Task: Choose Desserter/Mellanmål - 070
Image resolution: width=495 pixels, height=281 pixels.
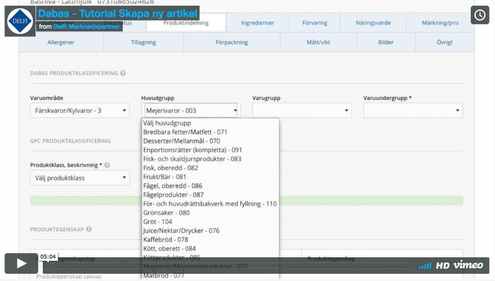Action: [210, 141]
